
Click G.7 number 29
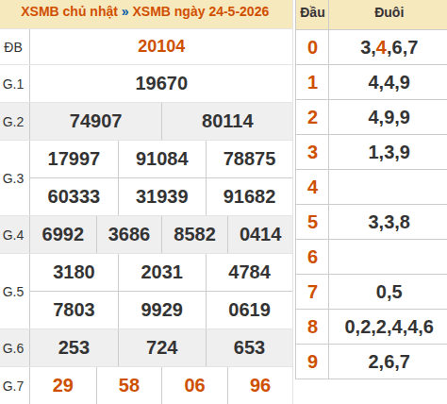click(x=63, y=385)
